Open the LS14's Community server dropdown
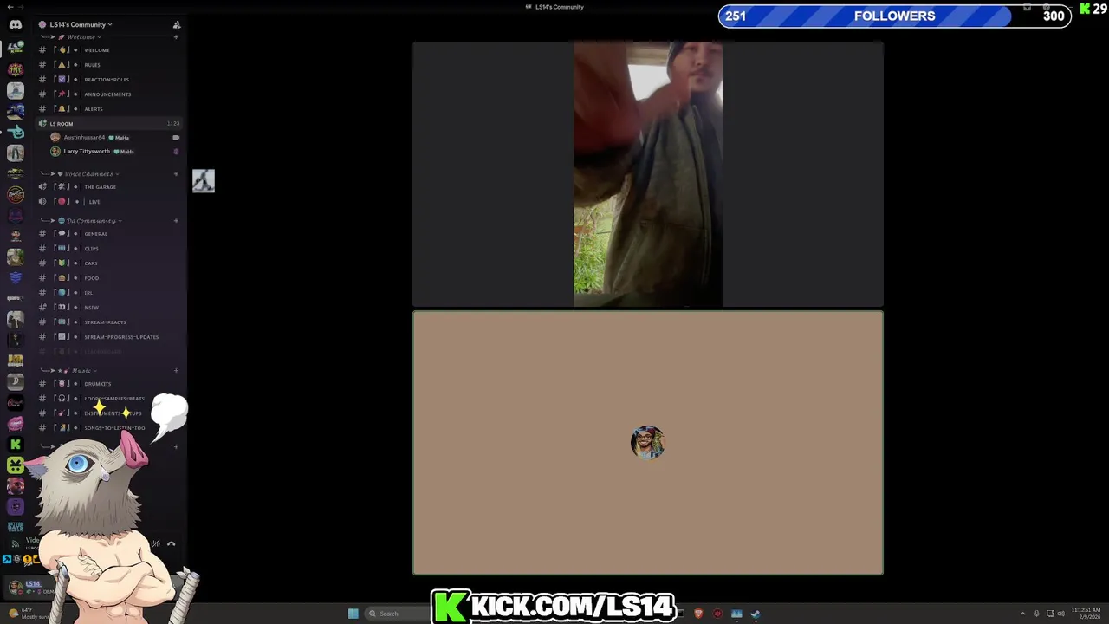Image resolution: width=1109 pixels, height=624 pixels. point(81,24)
